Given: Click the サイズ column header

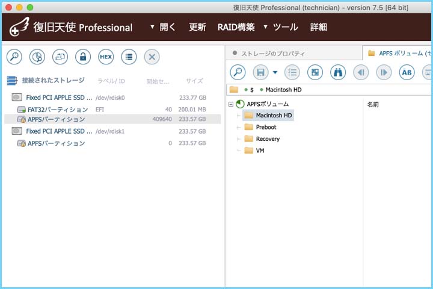Looking at the screenshot, I should tap(195, 81).
